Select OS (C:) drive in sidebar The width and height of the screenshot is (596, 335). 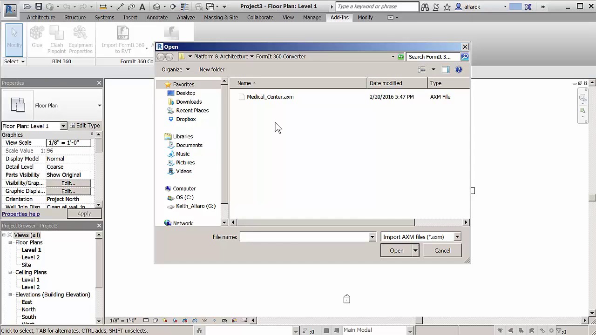184,197
